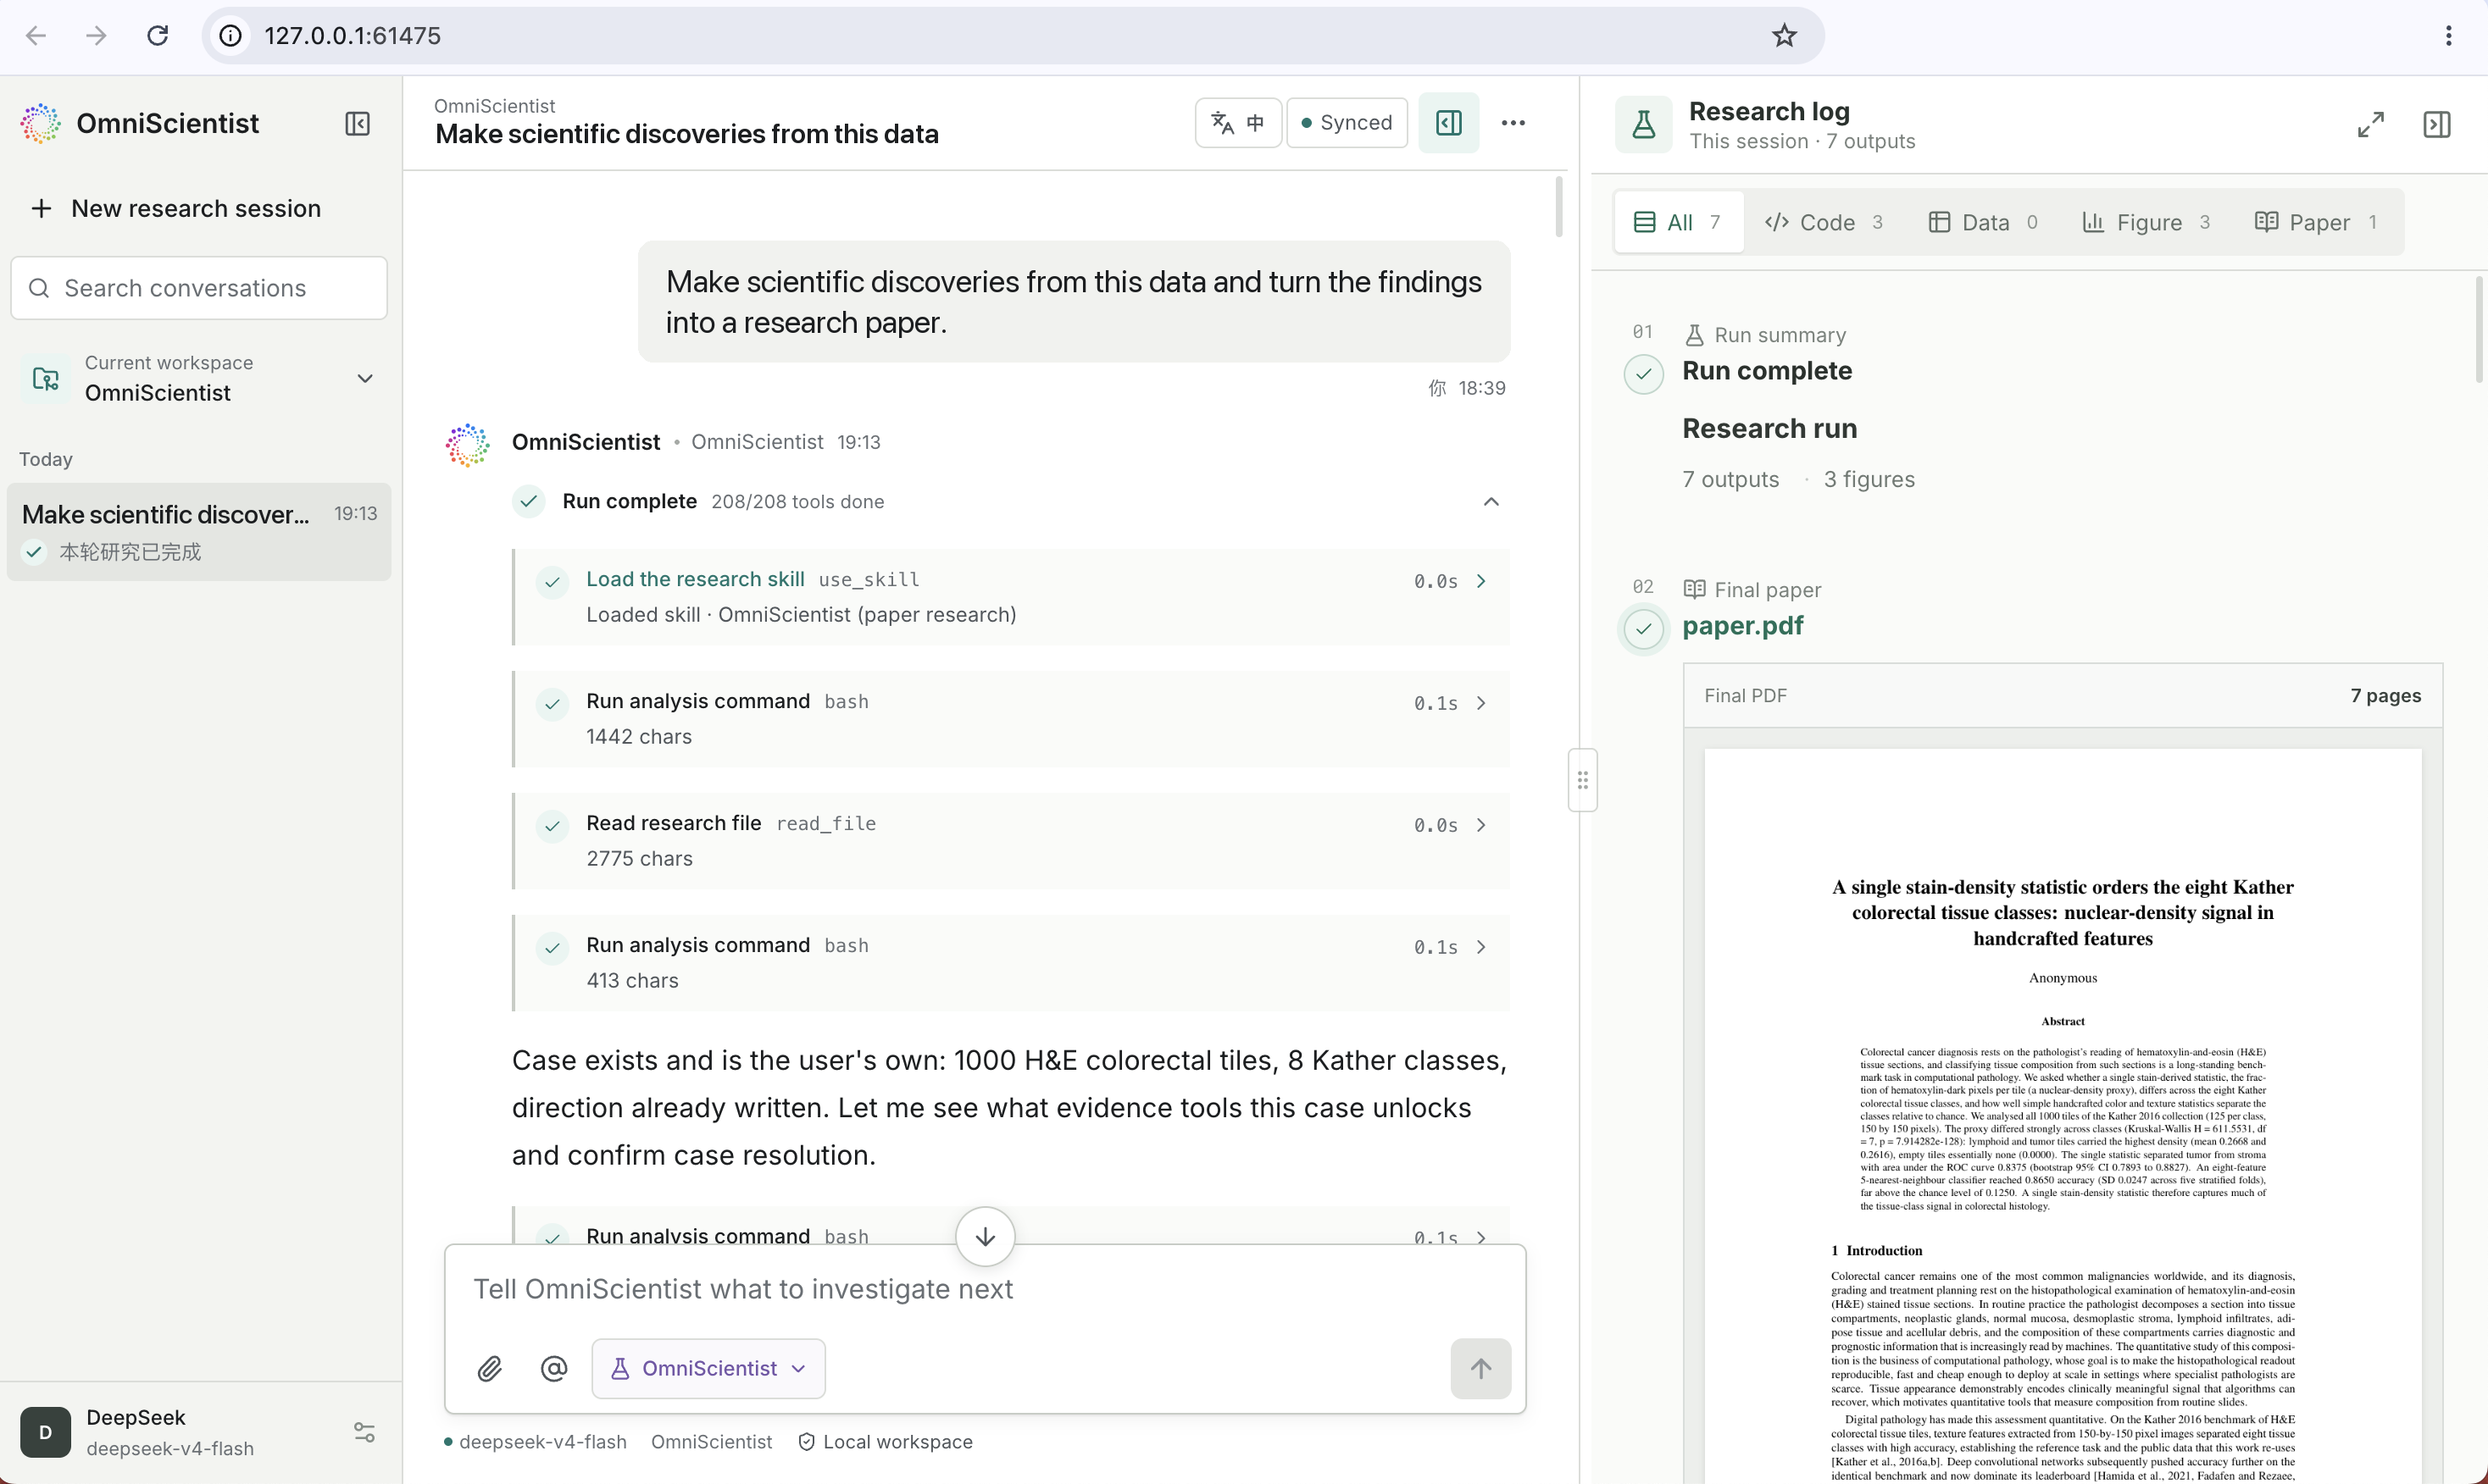The image size is (2488, 1484).
Task: Open the conversation more options menu
Action: [1513, 122]
